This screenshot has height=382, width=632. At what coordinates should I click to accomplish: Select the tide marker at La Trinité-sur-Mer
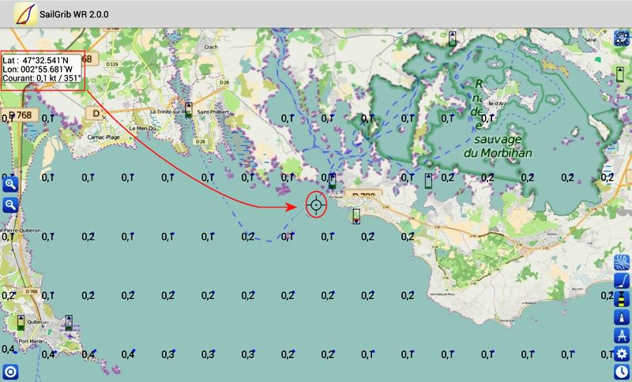[188, 109]
